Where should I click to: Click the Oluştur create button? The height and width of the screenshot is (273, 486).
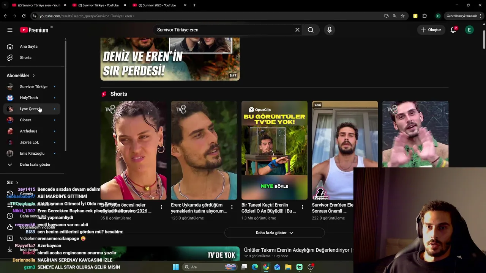click(x=431, y=30)
